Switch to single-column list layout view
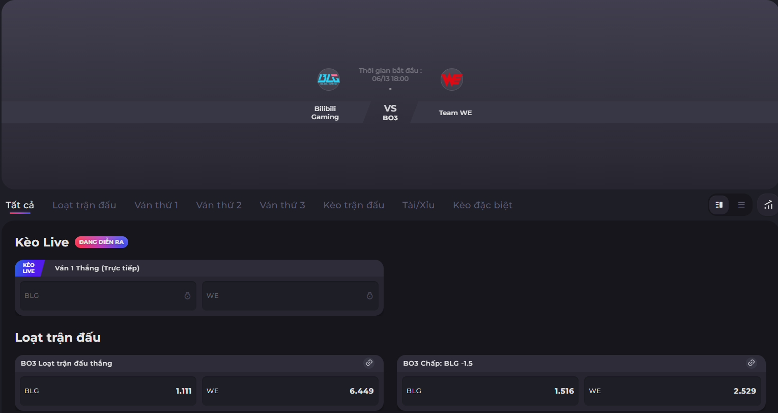 coord(741,205)
